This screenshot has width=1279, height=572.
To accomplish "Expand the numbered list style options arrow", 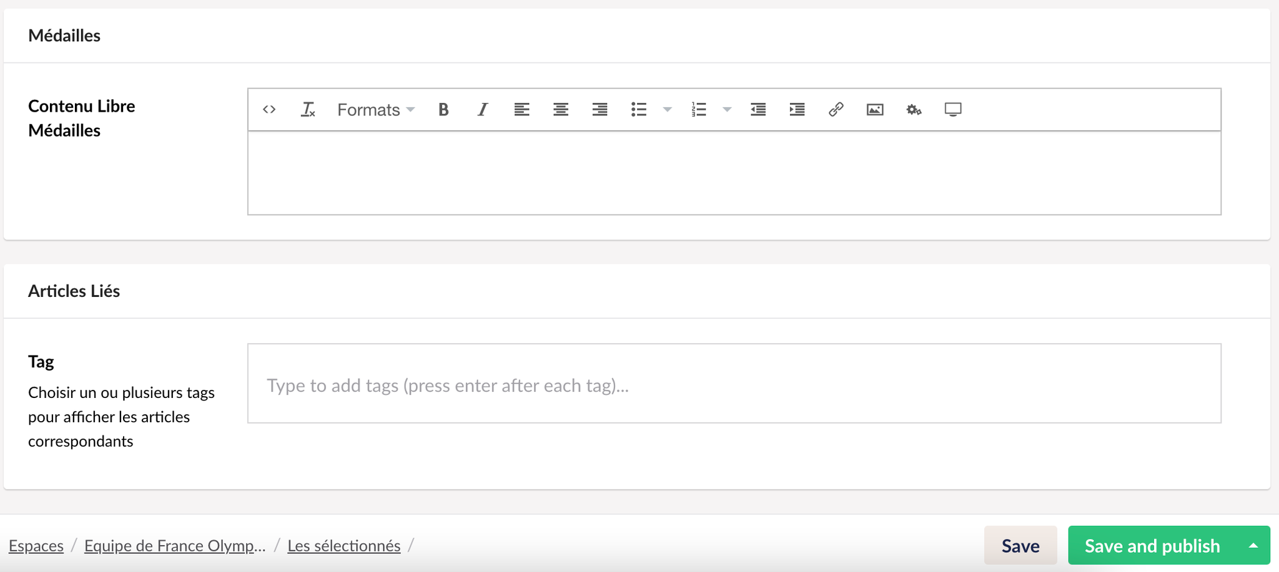I will click(x=727, y=110).
